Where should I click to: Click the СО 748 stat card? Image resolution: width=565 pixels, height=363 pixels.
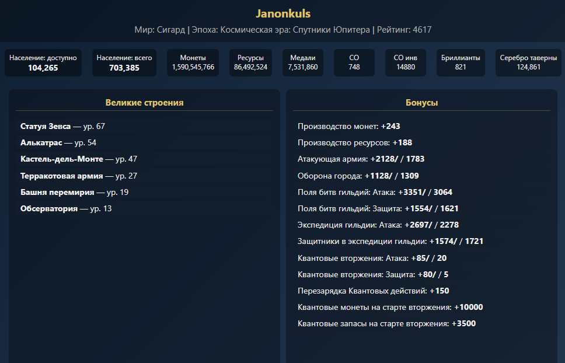click(354, 62)
